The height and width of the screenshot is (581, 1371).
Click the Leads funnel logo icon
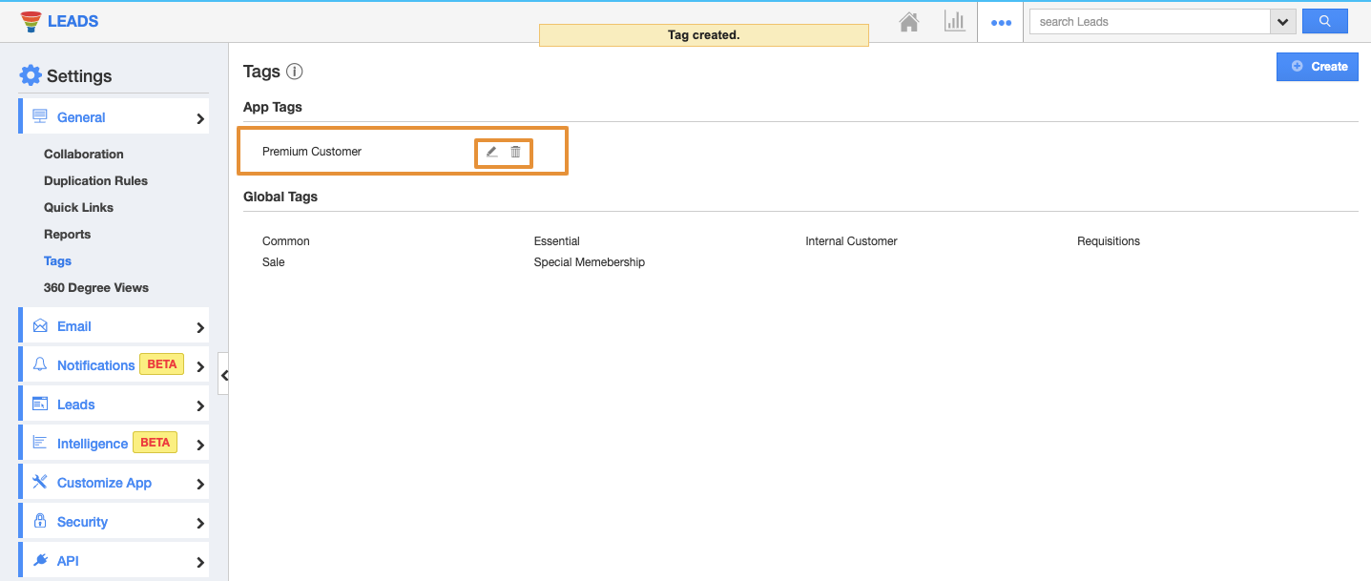[x=31, y=21]
